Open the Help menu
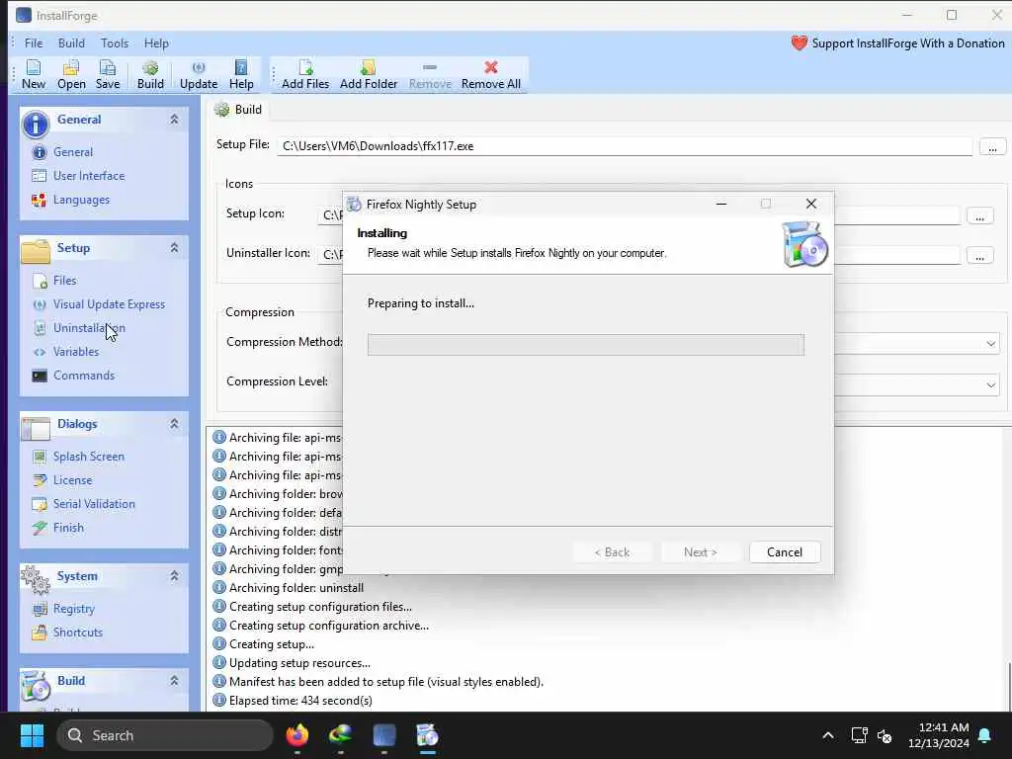 point(156,43)
